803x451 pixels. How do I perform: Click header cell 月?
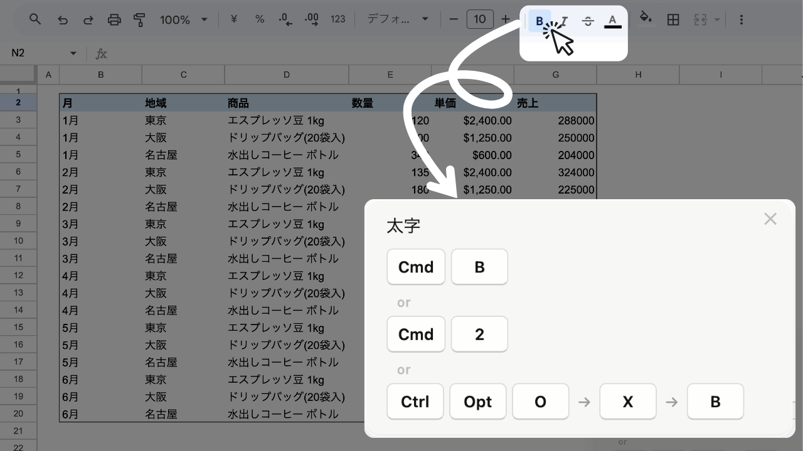[x=100, y=103]
